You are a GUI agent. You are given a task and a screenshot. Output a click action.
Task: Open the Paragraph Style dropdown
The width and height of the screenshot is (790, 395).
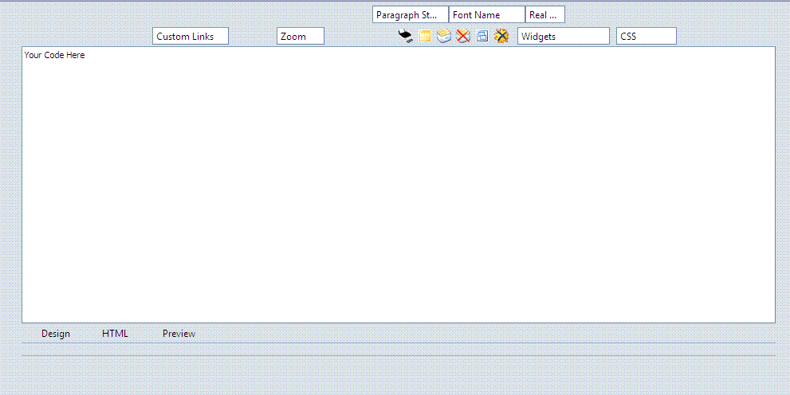[x=411, y=14]
